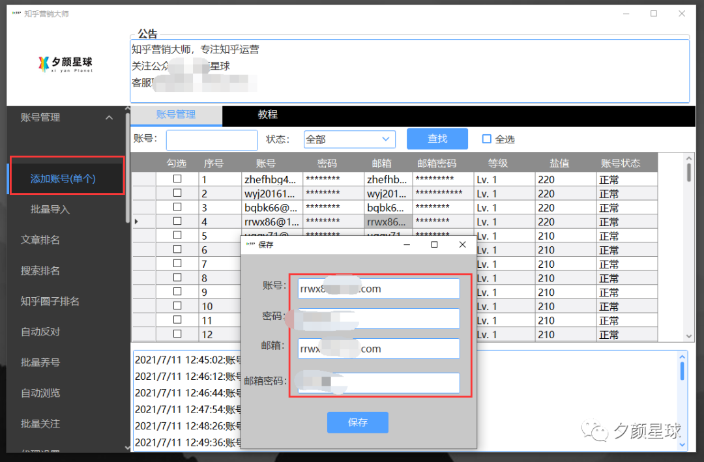
Task: Minimize the 知乎营销大师 main window
Action: click(x=626, y=14)
